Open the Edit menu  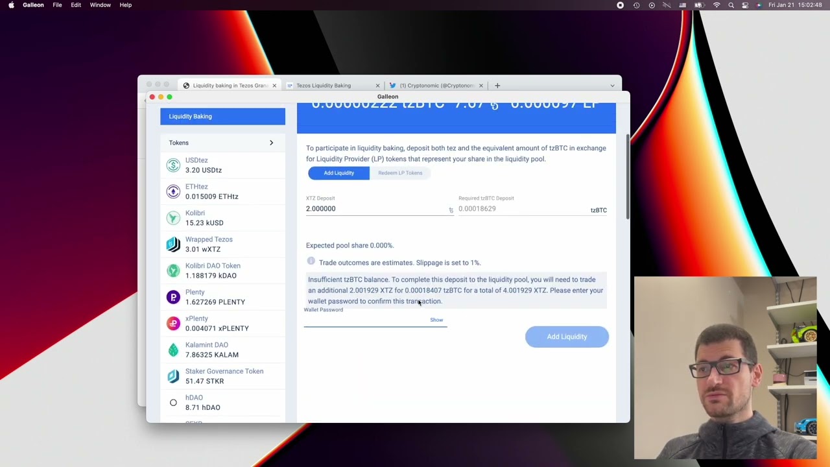76,5
